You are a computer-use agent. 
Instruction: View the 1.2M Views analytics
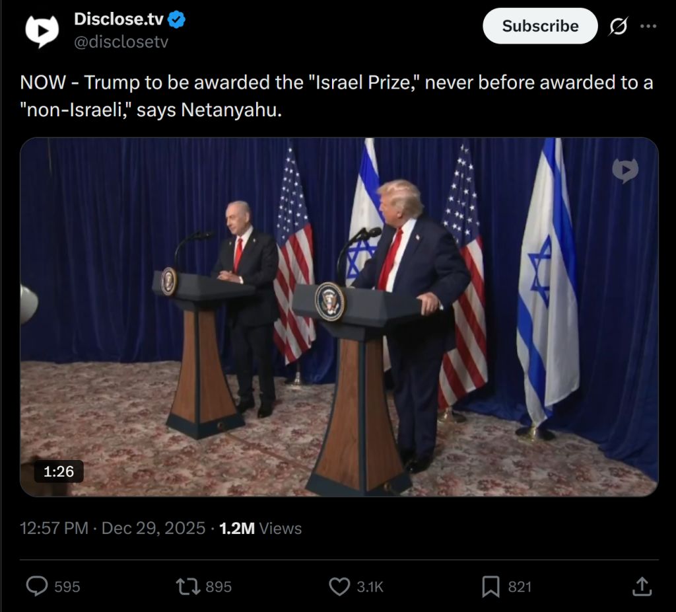[260, 528]
